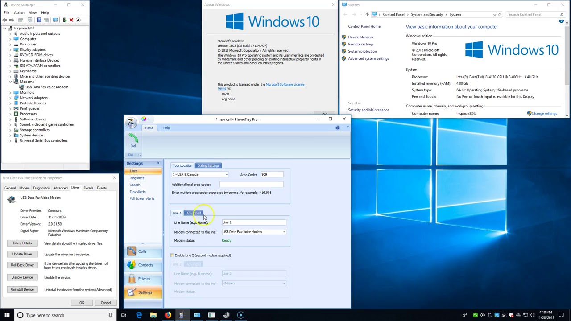Open the modem dropdown showing USB Data Fax Voice Modem
The height and width of the screenshot is (321, 571).
254,232
